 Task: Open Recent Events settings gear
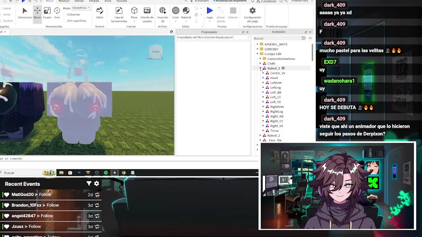pos(97,184)
